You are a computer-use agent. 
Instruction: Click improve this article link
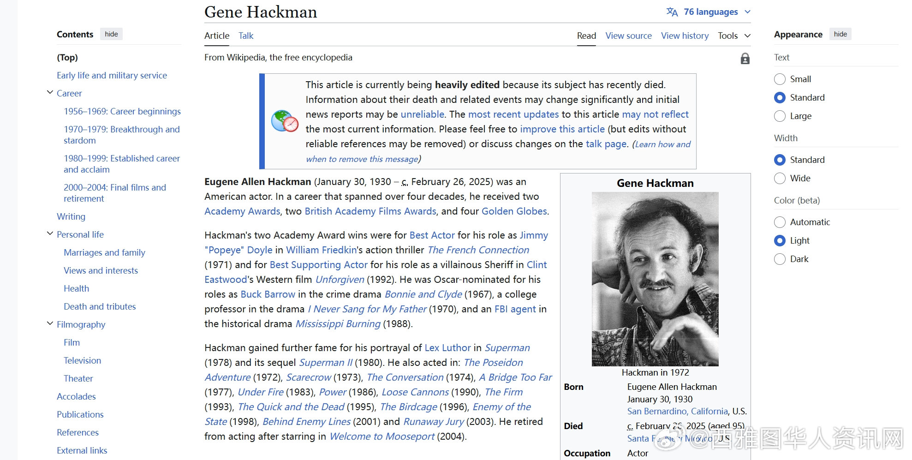click(x=562, y=129)
